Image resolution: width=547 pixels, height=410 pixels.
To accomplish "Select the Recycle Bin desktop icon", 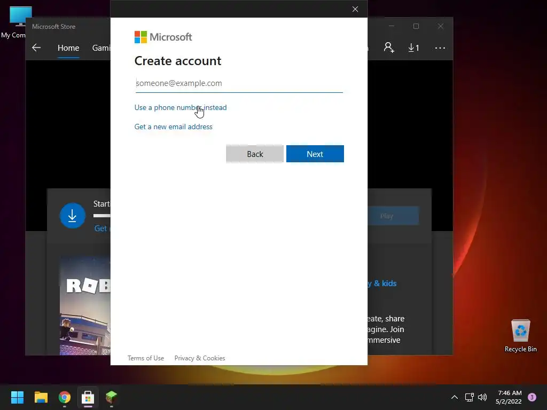I will click(520, 336).
